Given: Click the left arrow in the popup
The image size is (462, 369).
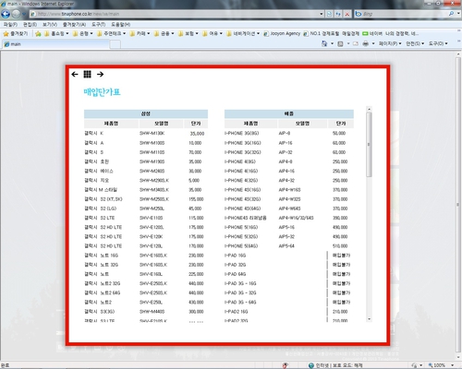Looking at the screenshot, I should coord(75,74).
